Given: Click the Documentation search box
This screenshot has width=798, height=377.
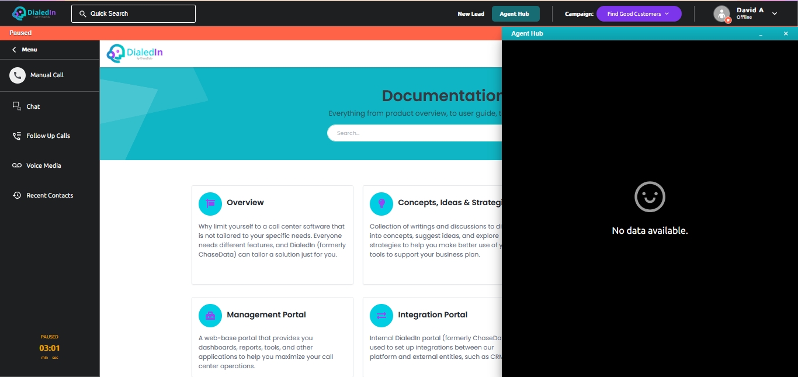Looking at the screenshot, I should tap(415, 133).
